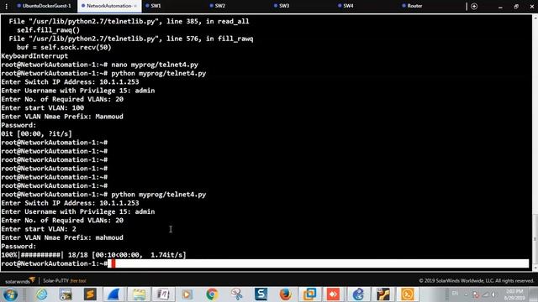The image size is (538, 302).
Task: Open the VMware Workstation taskbar icon
Action: coord(309,294)
